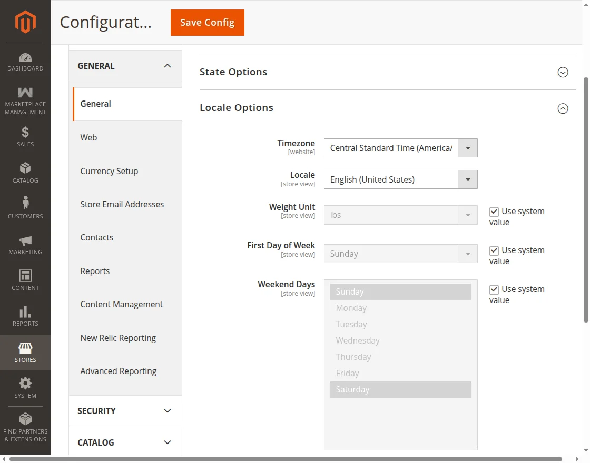Click the Save Config button
The height and width of the screenshot is (463, 590).
[x=207, y=23]
